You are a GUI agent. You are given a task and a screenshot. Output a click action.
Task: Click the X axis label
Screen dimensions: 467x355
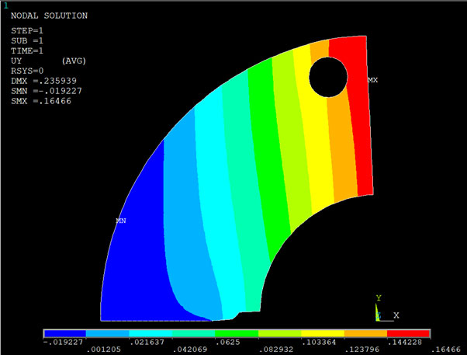click(396, 315)
